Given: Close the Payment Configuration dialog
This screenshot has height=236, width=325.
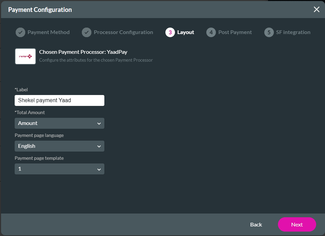Looking at the screenshot, I should coord(316,9).
